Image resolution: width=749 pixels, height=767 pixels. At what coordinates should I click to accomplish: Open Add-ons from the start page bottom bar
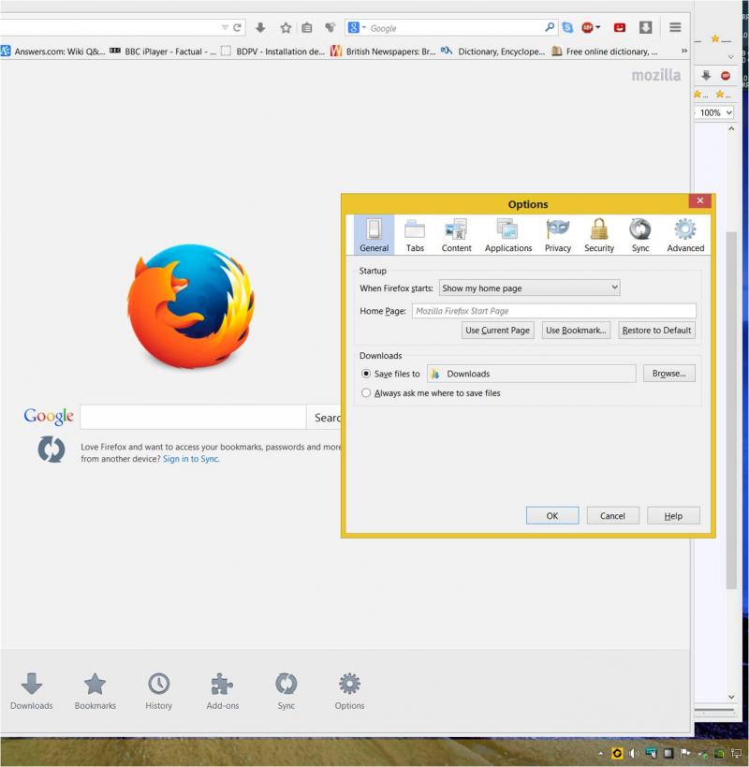pyautogui.click(x=222, y=691)
